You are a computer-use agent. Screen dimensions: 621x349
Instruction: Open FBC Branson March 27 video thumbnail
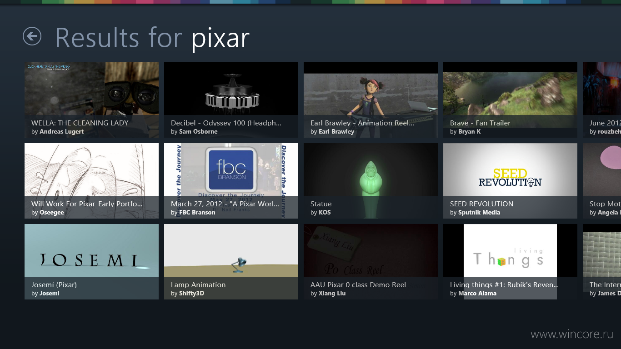231,181
